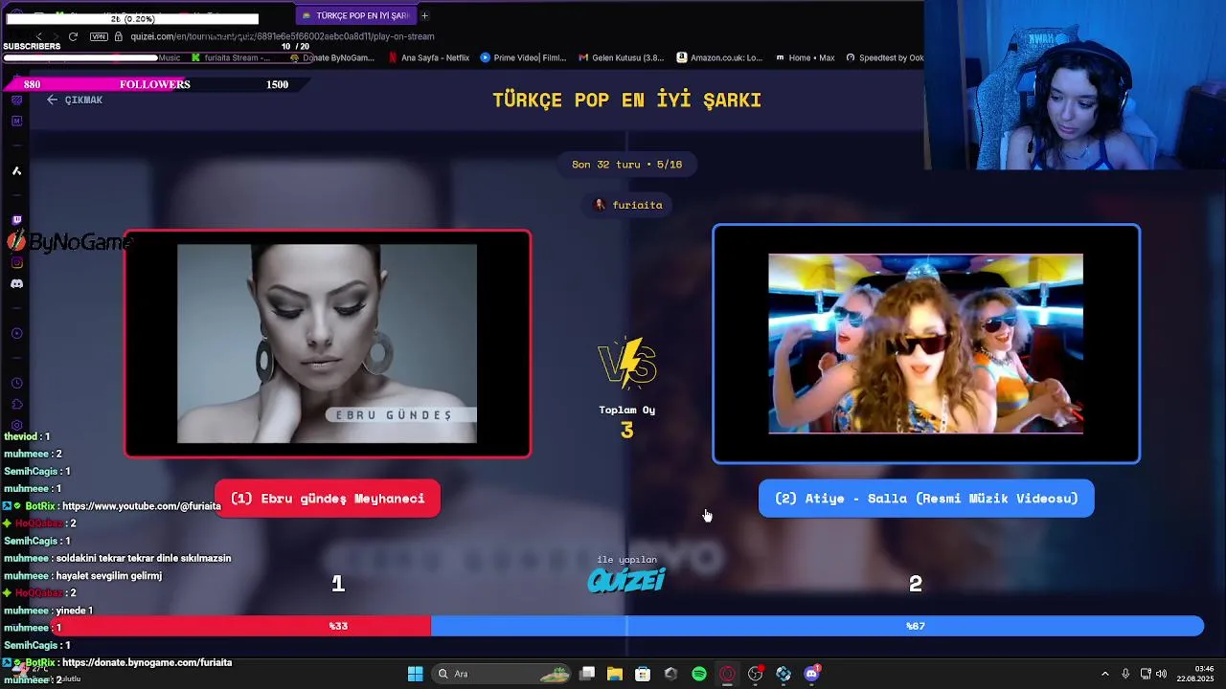Click the red %33 vote bar
This screenshot has height=689, width=1226.
(242, 626)
